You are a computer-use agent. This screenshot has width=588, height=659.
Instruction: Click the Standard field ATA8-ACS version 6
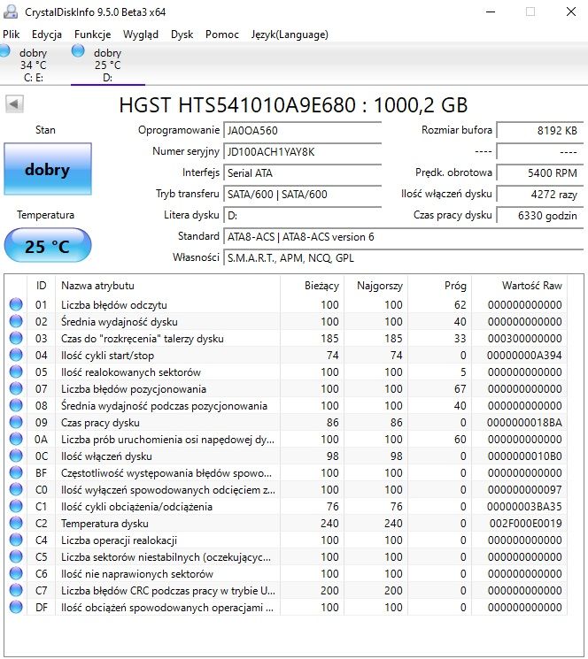tap(403, 236)
